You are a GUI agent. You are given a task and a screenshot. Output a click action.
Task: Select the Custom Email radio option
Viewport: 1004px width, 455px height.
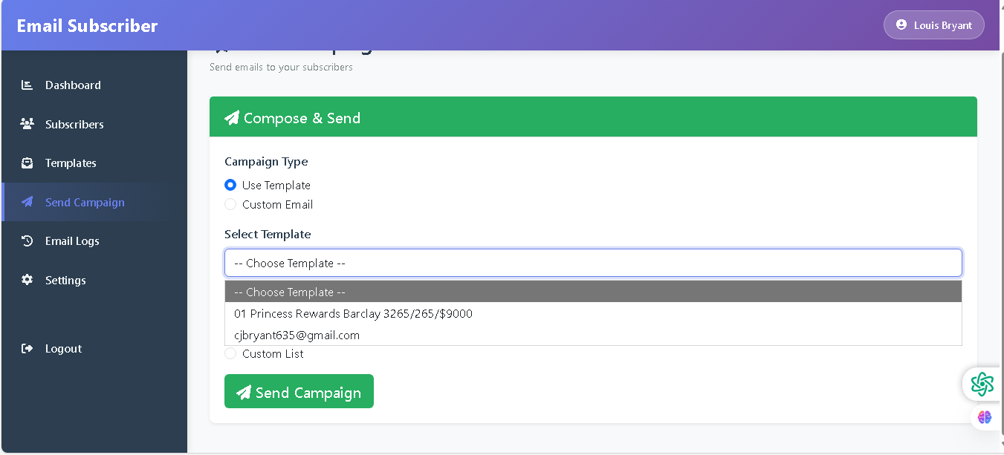click(x=230, y=205)
